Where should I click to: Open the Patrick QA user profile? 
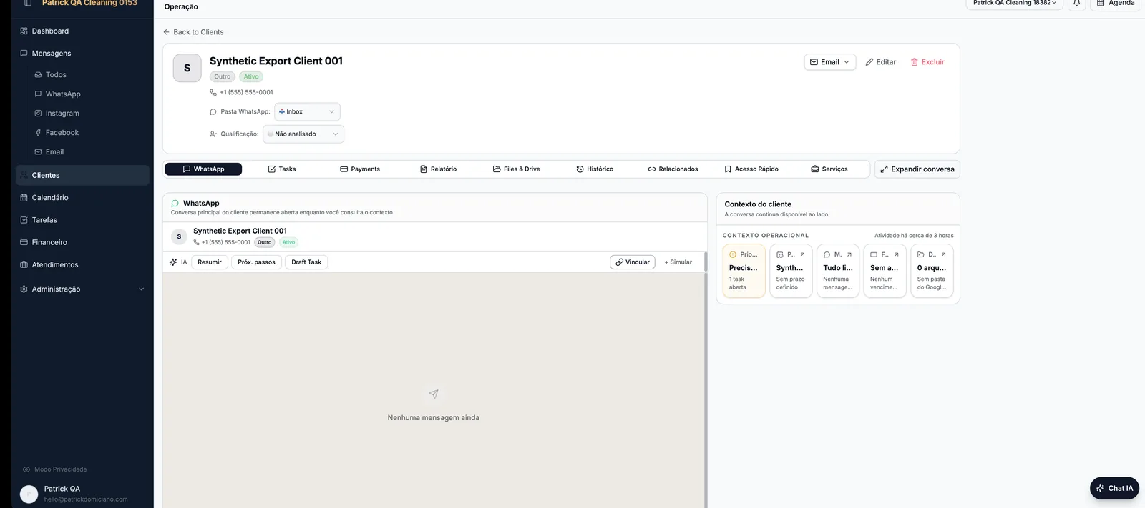(82, 493)
